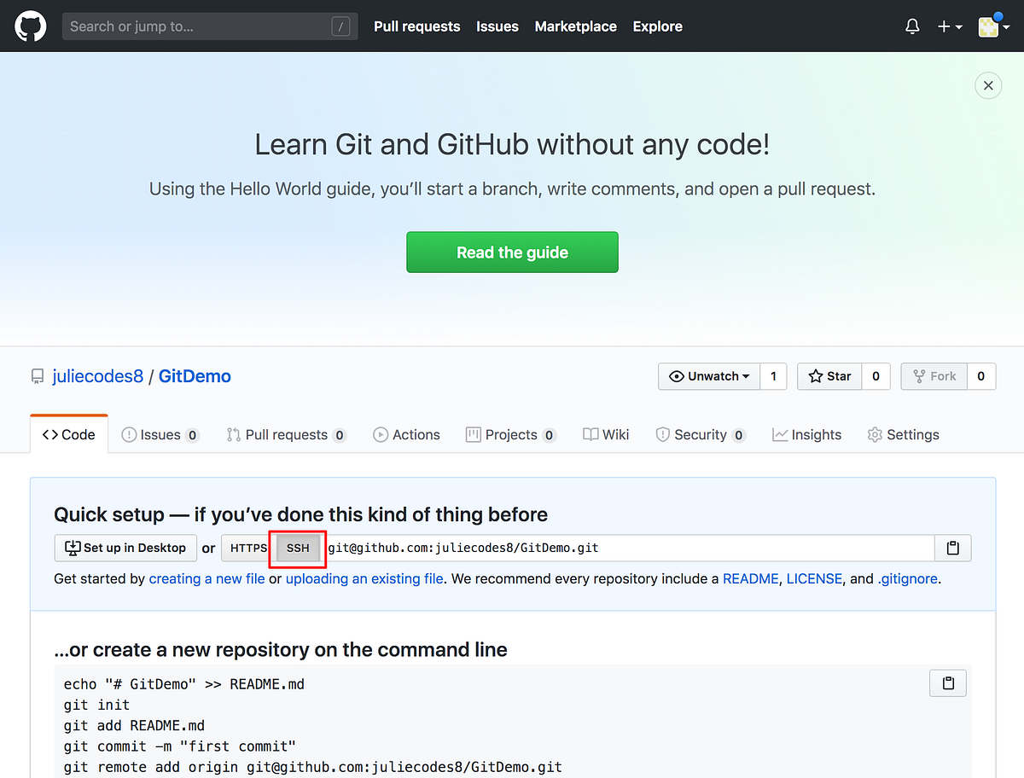1024x778 pixels.
Task: Select the HTTPS clone protocol
Action: tap(248, 548)
